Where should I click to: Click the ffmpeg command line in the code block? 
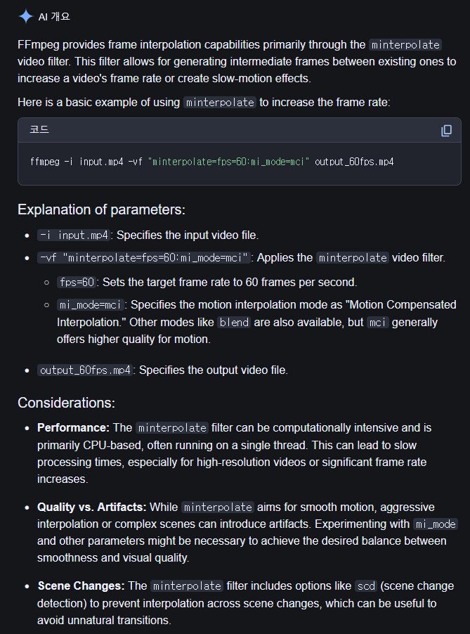pyautogui.click(x=211, y=162)
